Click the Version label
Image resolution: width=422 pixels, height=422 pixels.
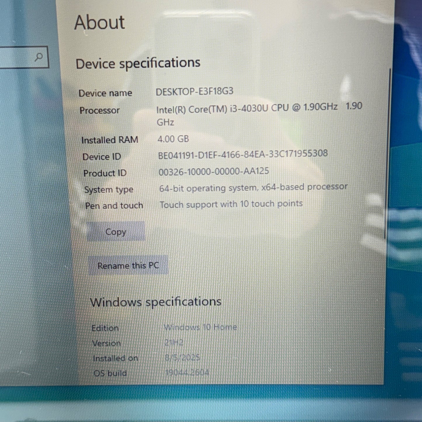[x=106, y=343]
